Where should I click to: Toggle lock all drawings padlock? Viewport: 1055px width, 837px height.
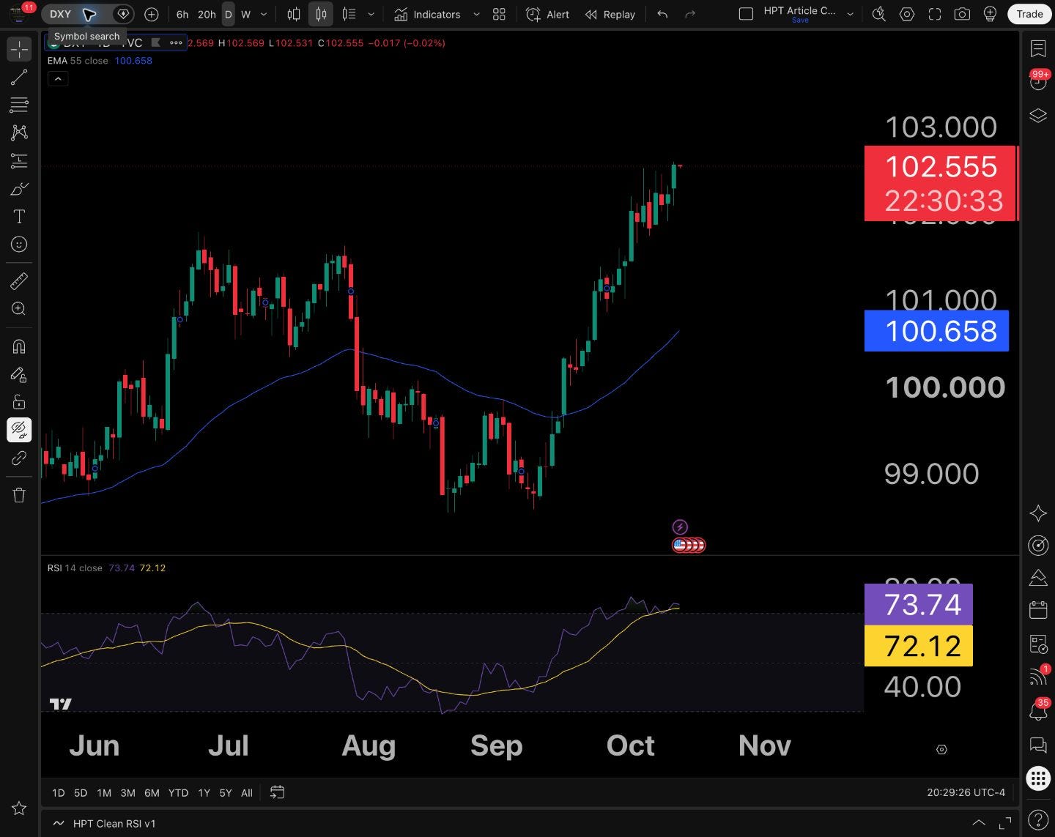pos(19,402)
